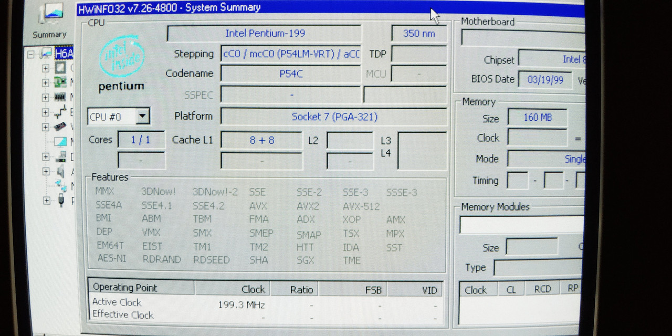Collapse the H6A root tree node
672x336 pixels.
point(30,54)
